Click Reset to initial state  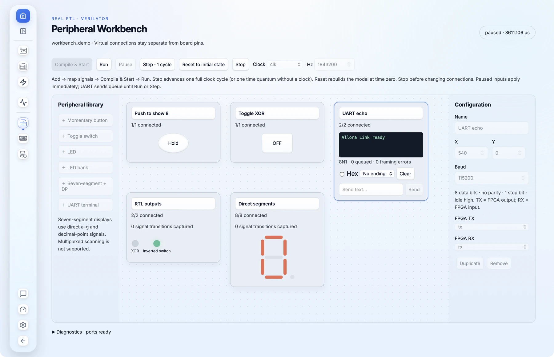tap(203, 64)
